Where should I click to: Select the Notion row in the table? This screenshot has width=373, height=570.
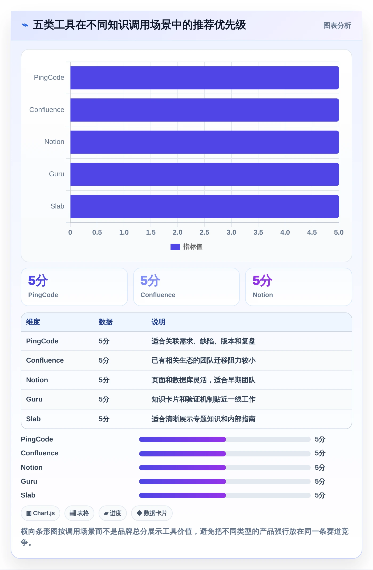(x=186, y=380)
